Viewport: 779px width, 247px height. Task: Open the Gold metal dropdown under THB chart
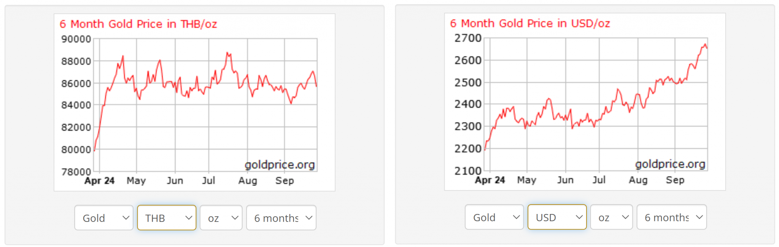[x=104, y=218]
